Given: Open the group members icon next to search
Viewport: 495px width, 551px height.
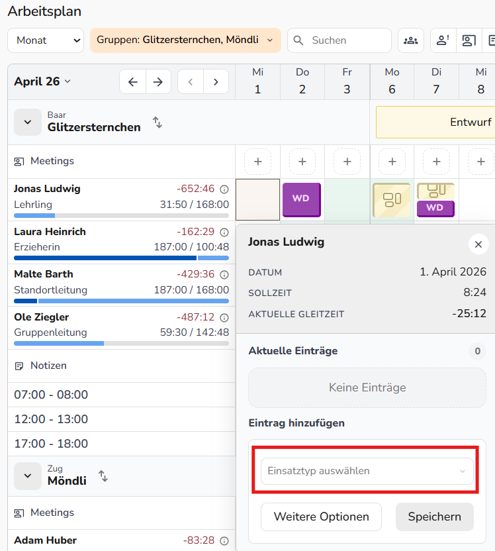Looking at the screenshot, I should 411,40.
